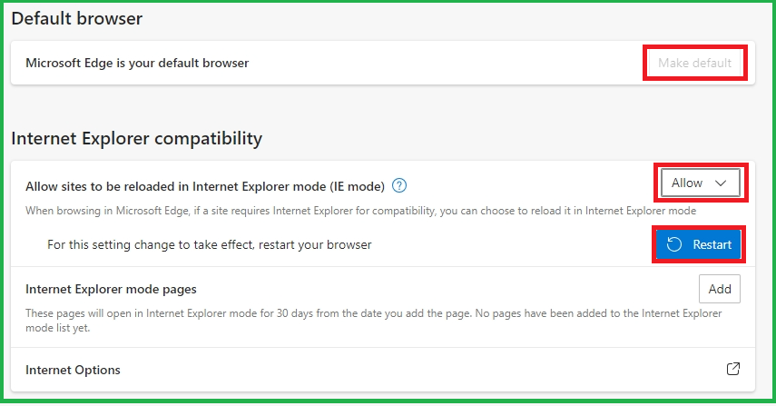Select the Internet Options row label
Viewport: 776px width, 406px height.
(73, 370)
